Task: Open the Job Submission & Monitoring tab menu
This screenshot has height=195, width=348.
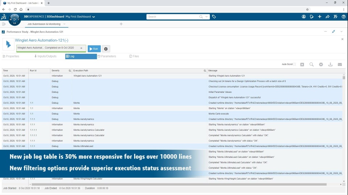Action: (x=65, y=24)
